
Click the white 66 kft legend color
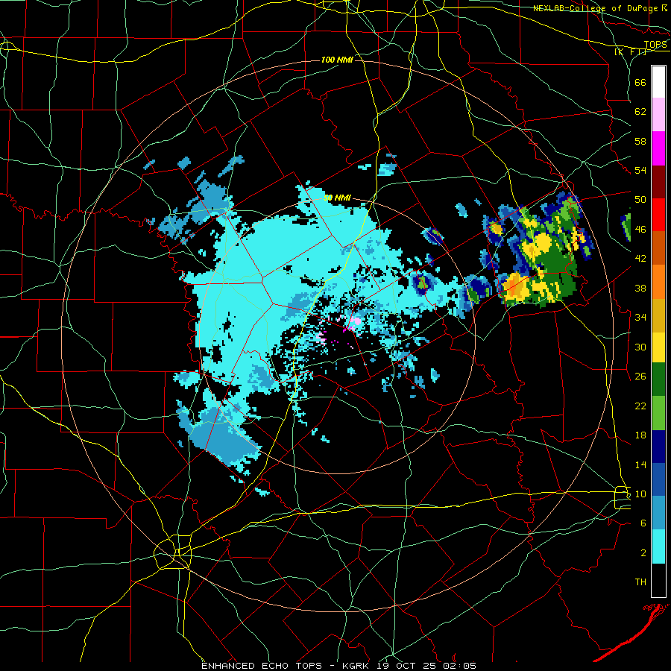click(658, 82)
